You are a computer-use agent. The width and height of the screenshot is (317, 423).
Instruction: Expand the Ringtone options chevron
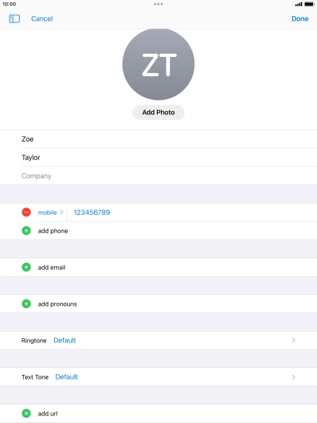pyautogui.click(x=293, y=340)
